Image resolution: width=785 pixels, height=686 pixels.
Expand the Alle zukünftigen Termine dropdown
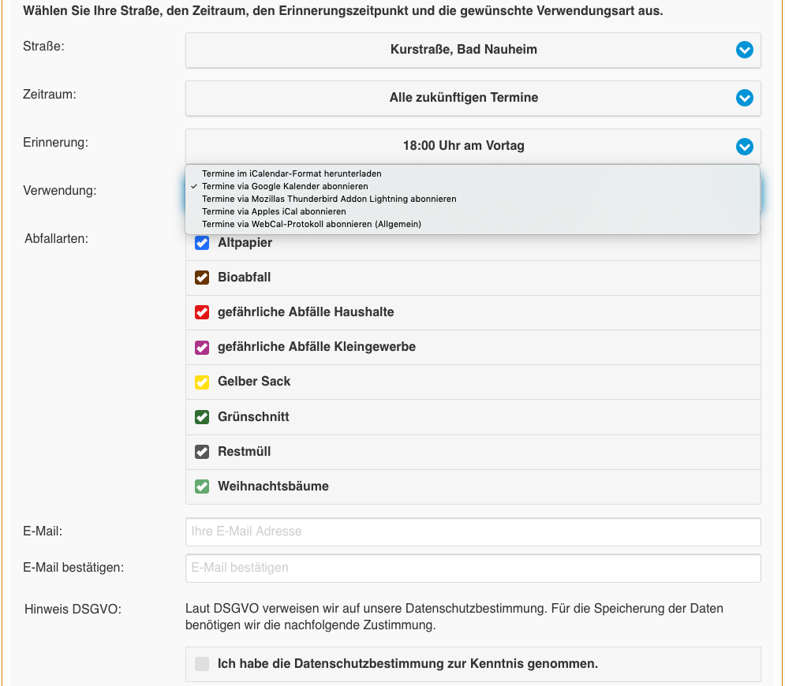point(463,98)
